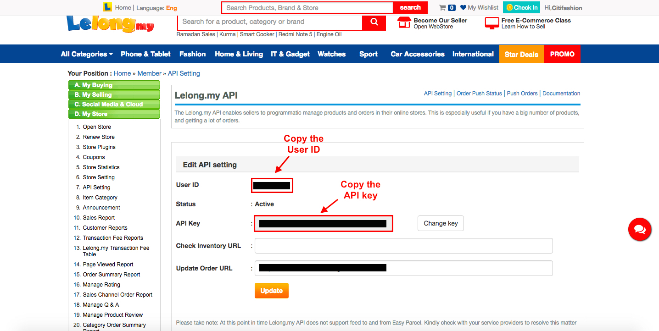Image resolution: width=659 pixels, height=331 pixels.
Task: Open the Sport category
Action: click(x=369, y=54)
